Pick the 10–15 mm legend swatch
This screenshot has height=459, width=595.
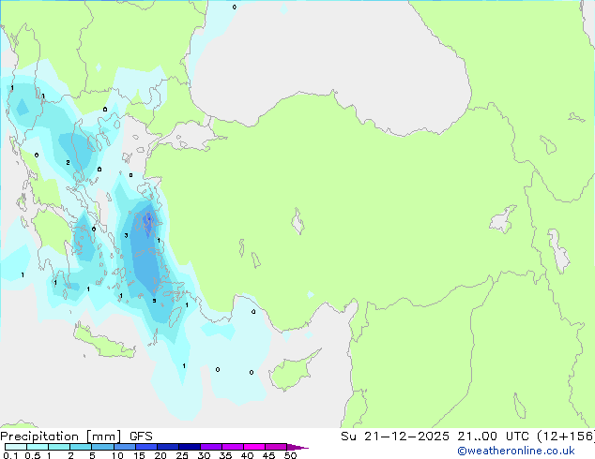coord(125,447)
